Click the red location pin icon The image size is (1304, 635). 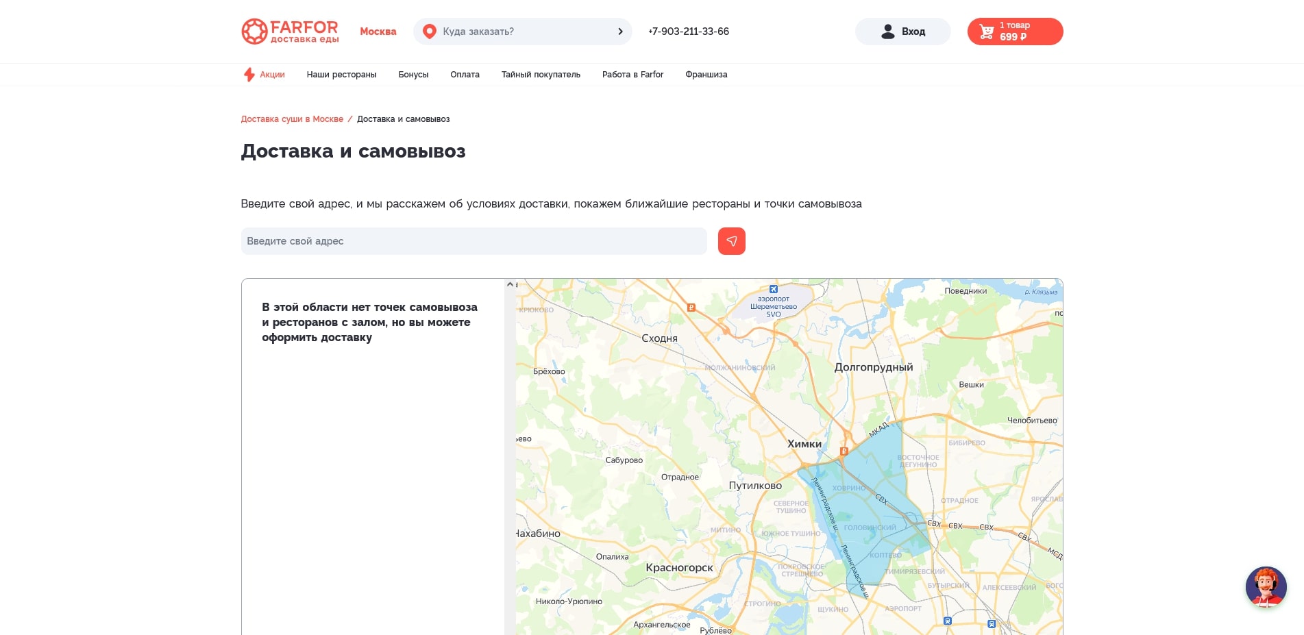(430, 32)
